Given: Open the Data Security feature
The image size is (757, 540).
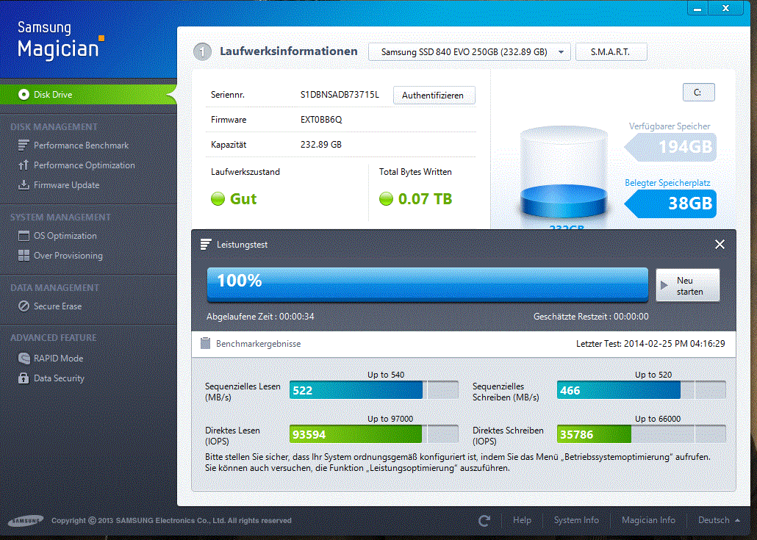Looking at the screenshot, I should (59, 378).
